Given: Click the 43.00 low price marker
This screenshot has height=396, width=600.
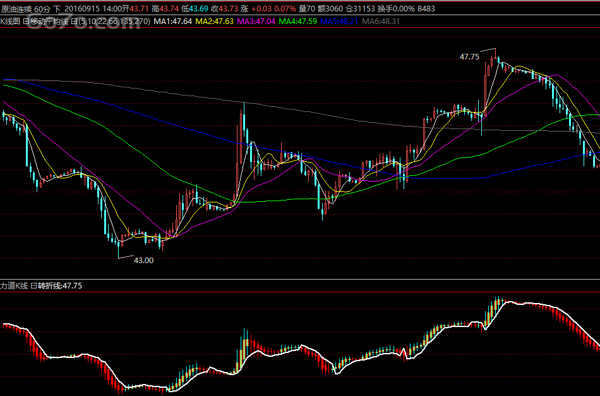Looking at the screenshot, I should tap(143, 260).
